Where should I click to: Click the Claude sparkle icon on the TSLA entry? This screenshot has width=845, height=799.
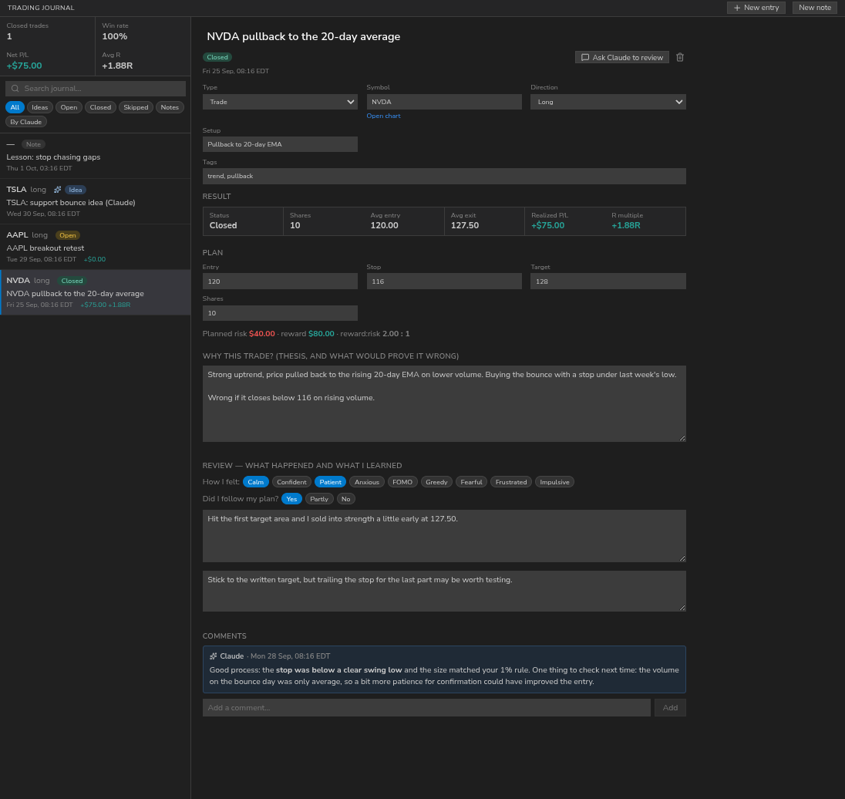[x=58, y=190]
